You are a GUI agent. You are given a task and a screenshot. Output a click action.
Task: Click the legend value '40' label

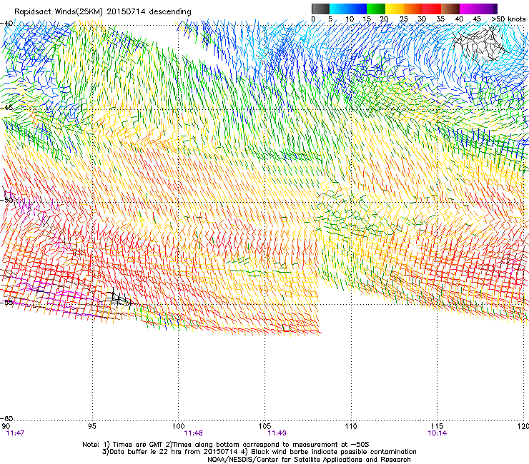click(x=459, y=19)
